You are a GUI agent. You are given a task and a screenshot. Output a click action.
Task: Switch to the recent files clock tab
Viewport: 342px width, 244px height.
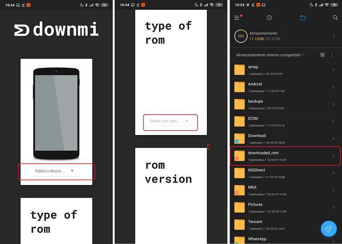point(269,18)
